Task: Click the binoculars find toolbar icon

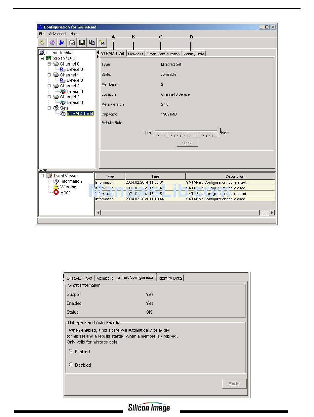Action: 102,43
